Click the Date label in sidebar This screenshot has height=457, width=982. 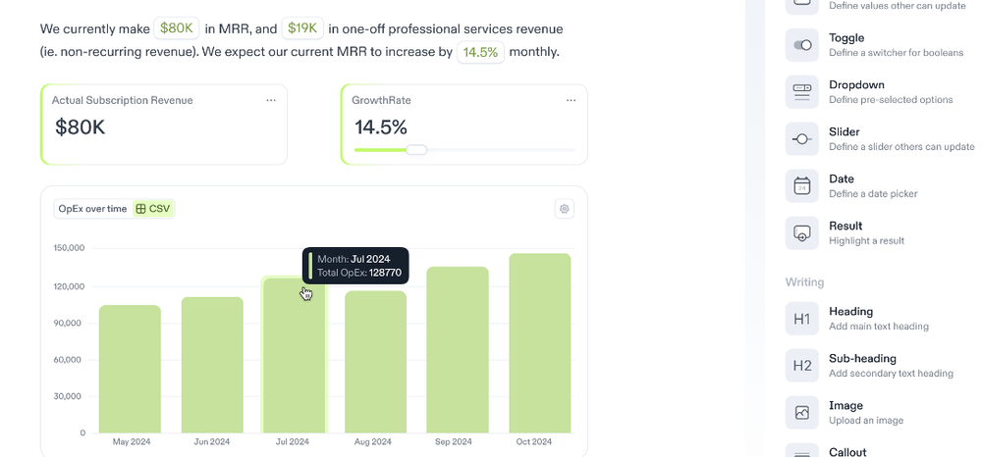click(x=842, y=178)
